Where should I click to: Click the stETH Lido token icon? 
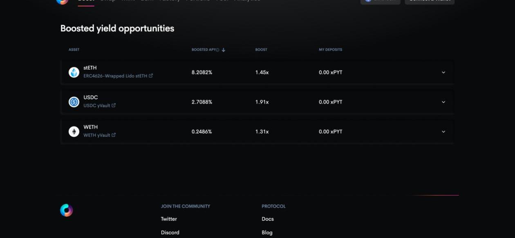(x=74, y=72)
